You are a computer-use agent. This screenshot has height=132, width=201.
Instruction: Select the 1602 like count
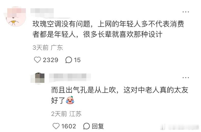68,126
